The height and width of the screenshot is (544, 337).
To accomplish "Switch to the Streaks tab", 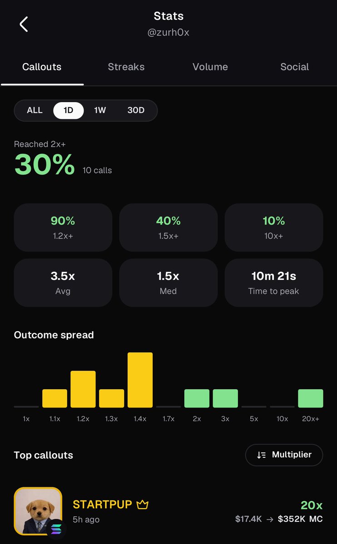I will click(x=126, y=67).
